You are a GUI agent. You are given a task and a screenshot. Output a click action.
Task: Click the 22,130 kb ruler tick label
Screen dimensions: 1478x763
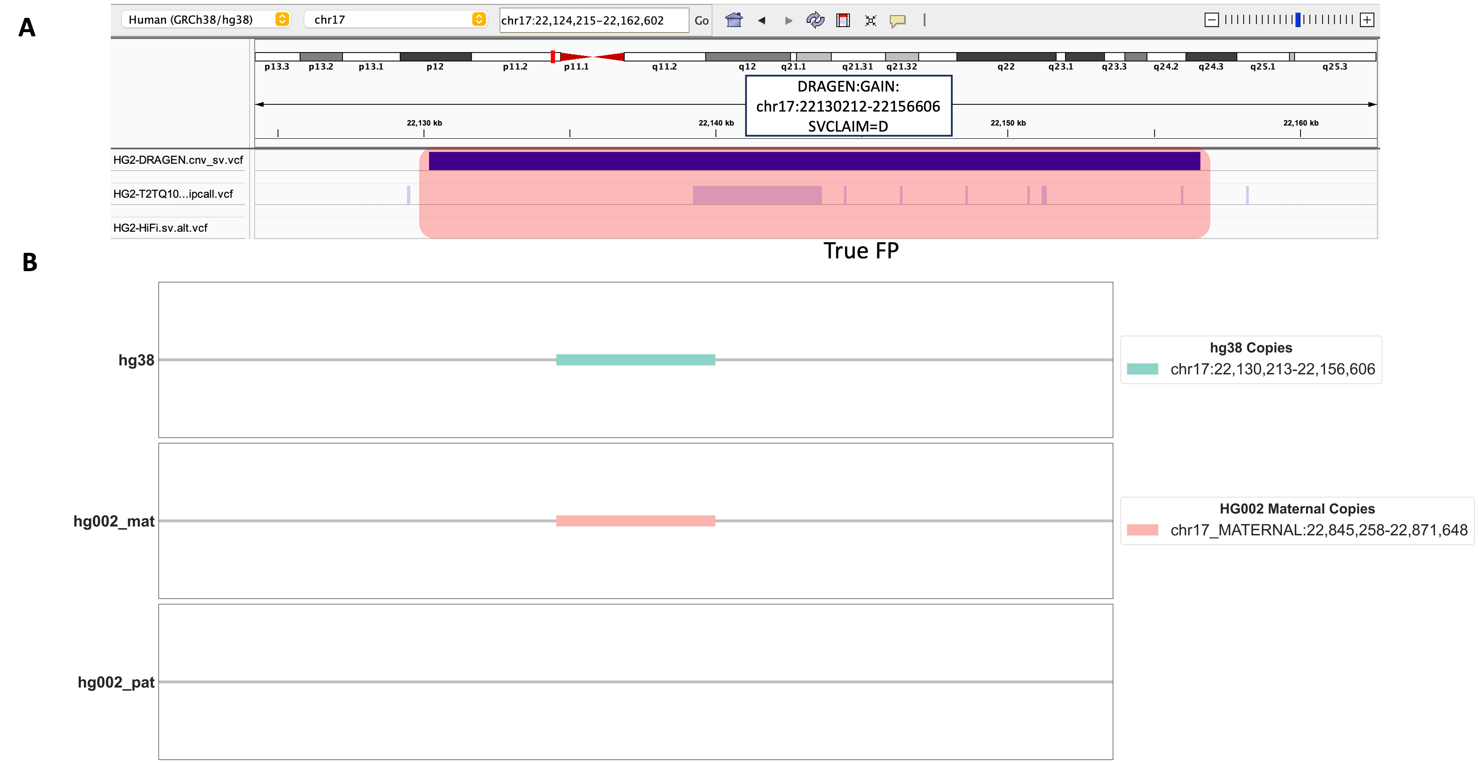pyautogui.click(x=424, y=123)
